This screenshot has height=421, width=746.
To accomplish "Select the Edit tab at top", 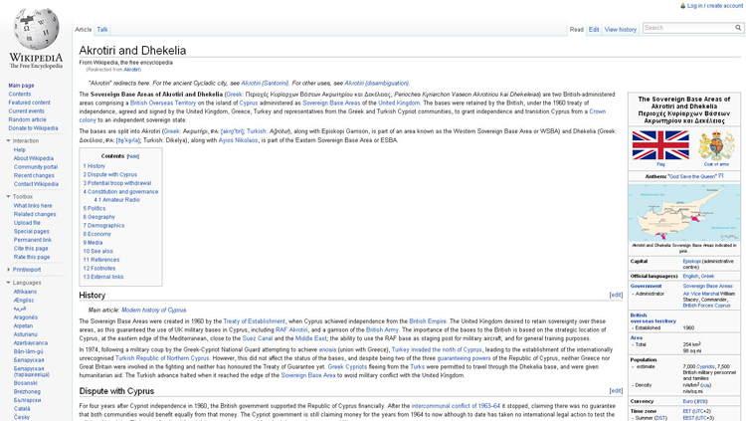I will [594, 30].
